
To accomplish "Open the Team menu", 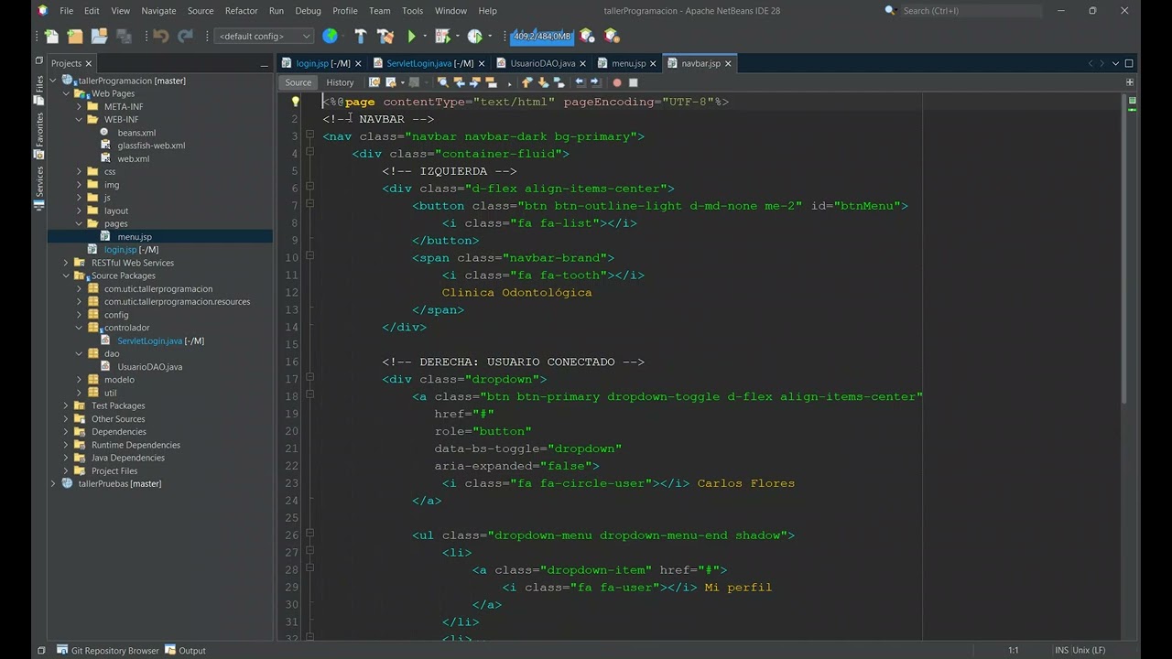I will (x=379, y=11).
